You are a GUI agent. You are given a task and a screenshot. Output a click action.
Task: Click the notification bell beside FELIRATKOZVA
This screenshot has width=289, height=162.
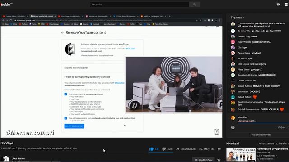(219, 160)
